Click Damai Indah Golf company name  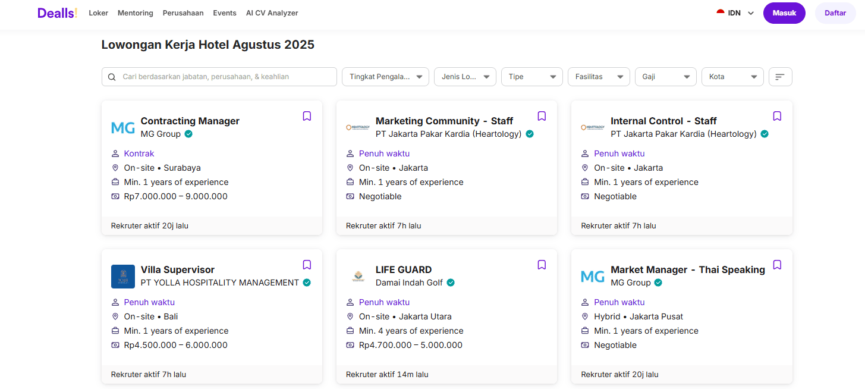[x=409, y=283]
